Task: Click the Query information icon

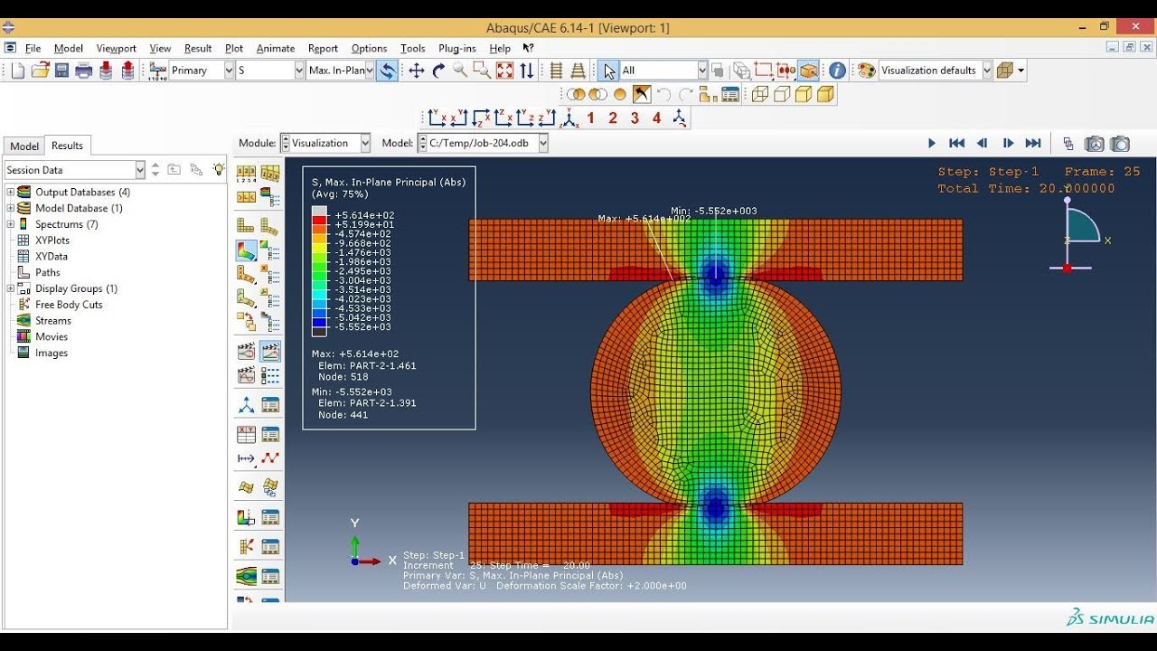Action: pyautogui.click(x=838, y=71)
